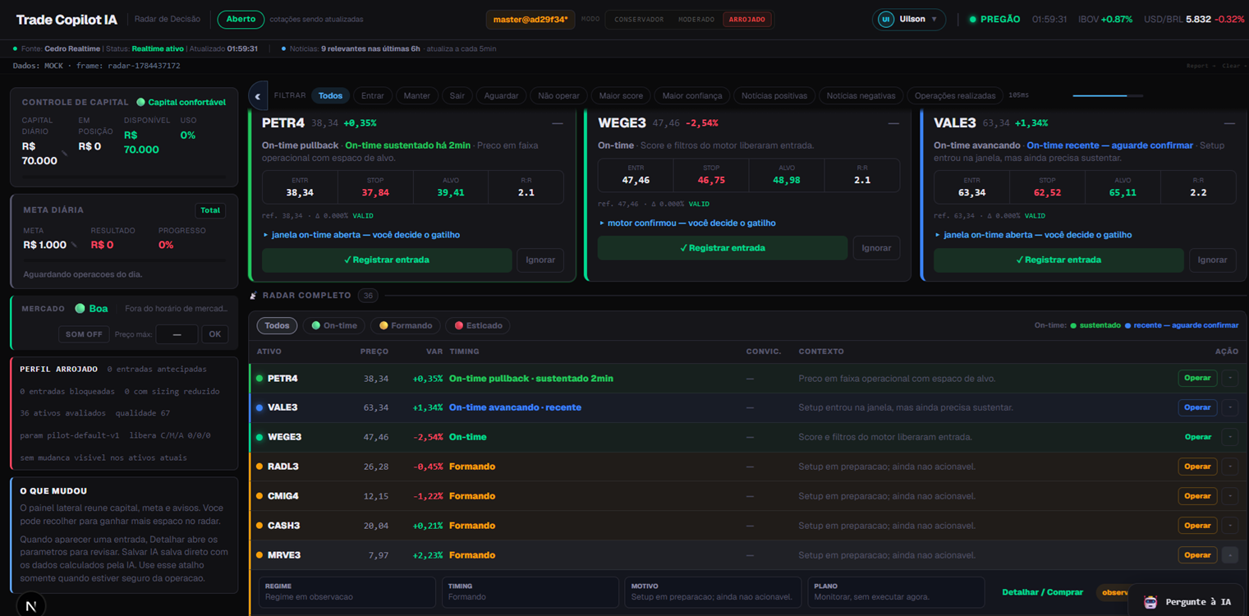This screenshot has width=1249, height=616.
Task: Click the UI avatar icon next to Uilson
Action: coord(885,20)
